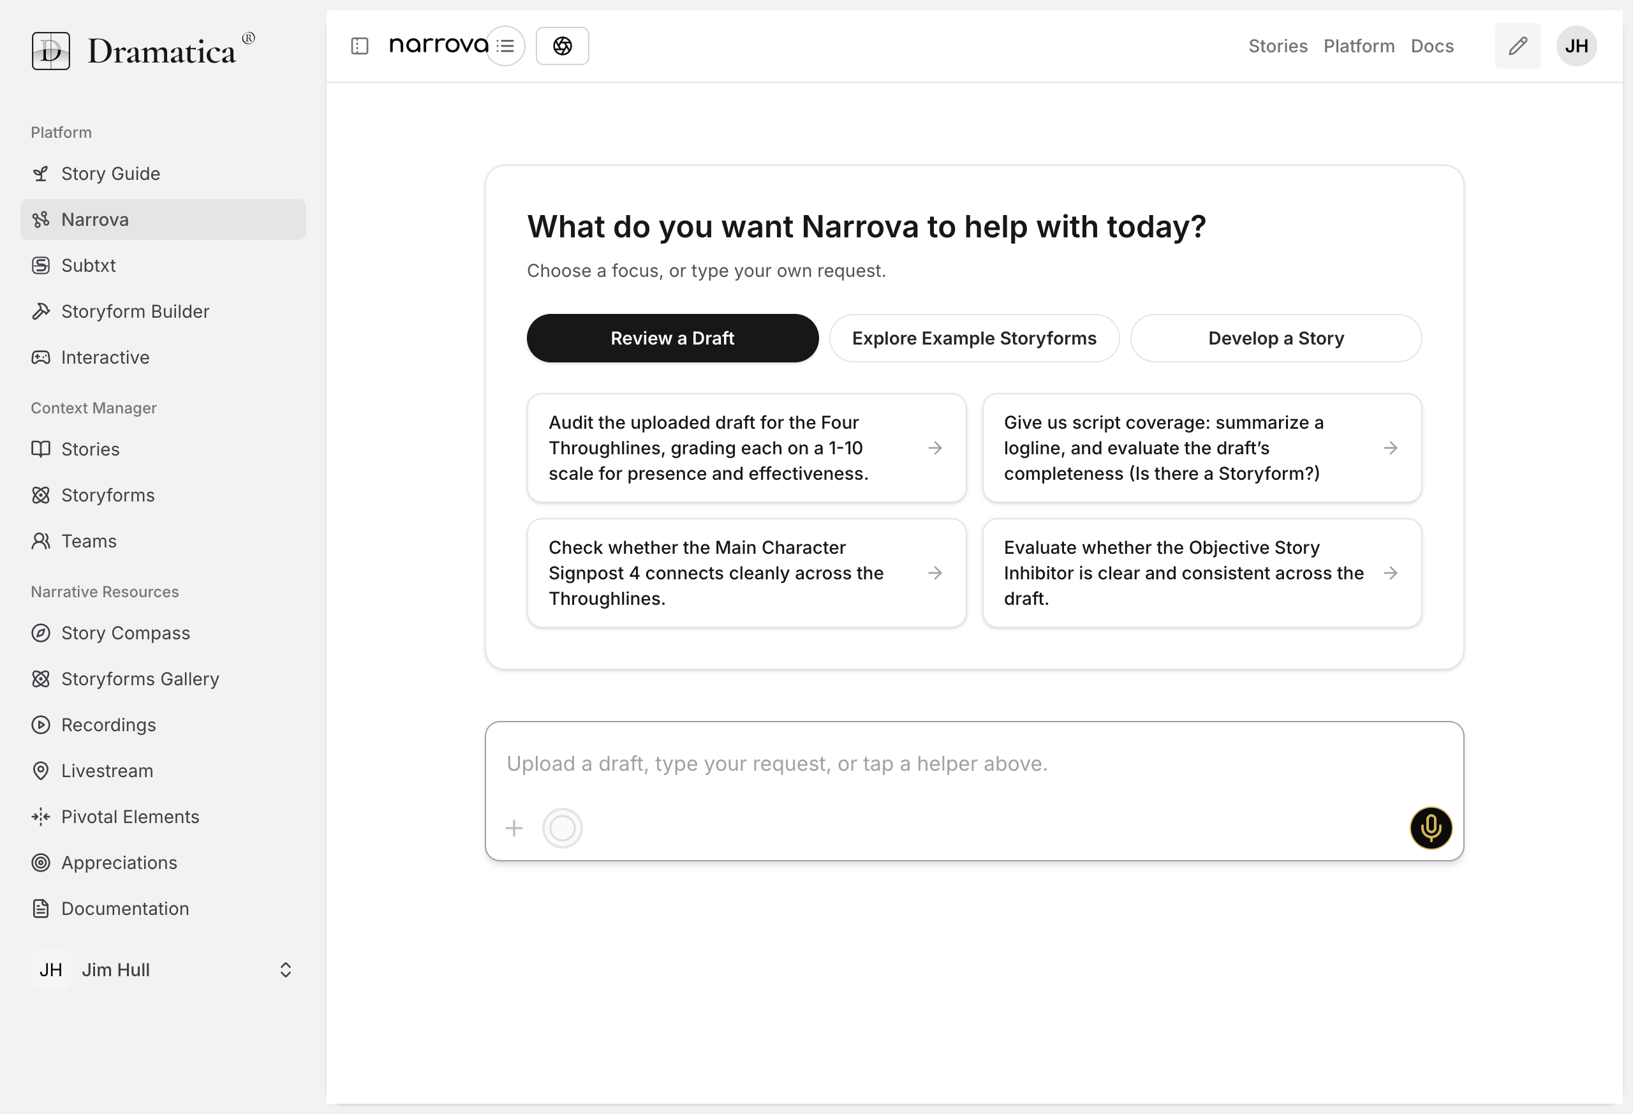Select the Narrova icon in the sidebar
The height and width of the screenshot is (1114, 1633).
41,219
